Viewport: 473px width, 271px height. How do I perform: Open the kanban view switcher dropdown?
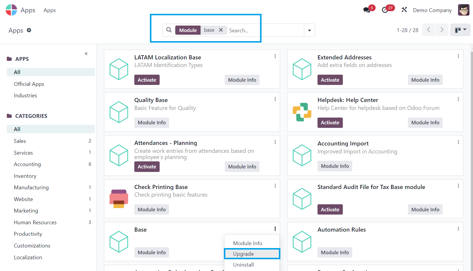click(x=460, y=30)
